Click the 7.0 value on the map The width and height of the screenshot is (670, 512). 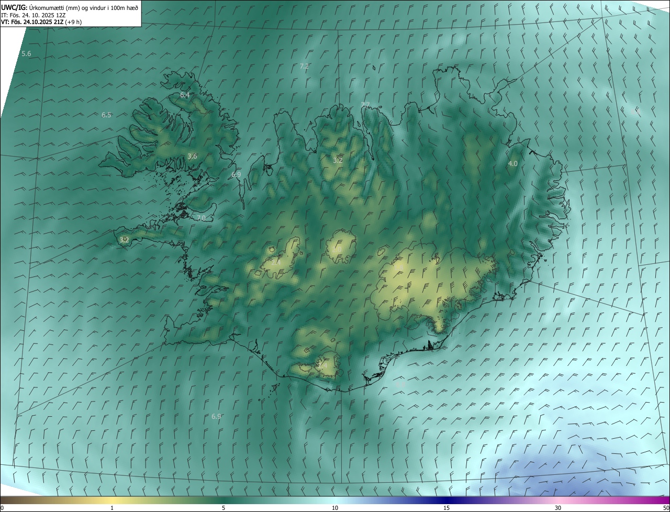(201, 218)
